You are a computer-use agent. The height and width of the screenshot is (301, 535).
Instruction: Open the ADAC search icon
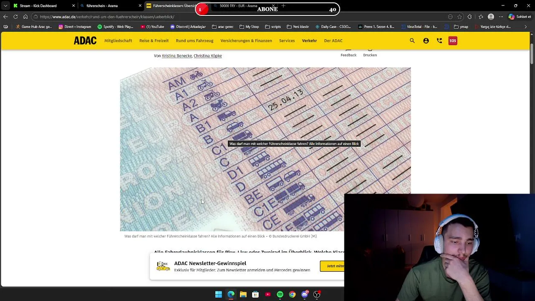click(x=412, y=41)
